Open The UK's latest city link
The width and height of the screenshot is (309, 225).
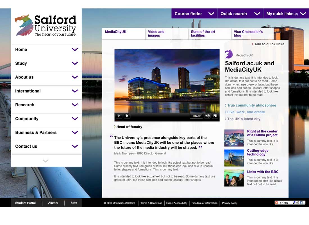[x=243, y=119]
